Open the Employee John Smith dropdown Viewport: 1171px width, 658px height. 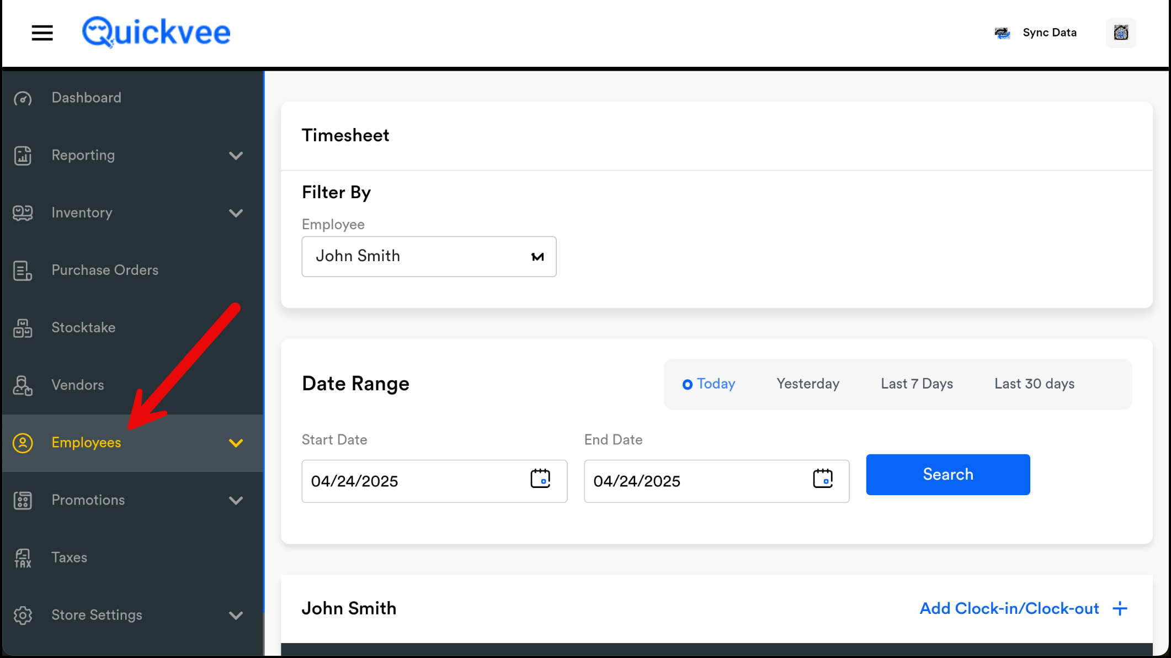tap(429, 257)
